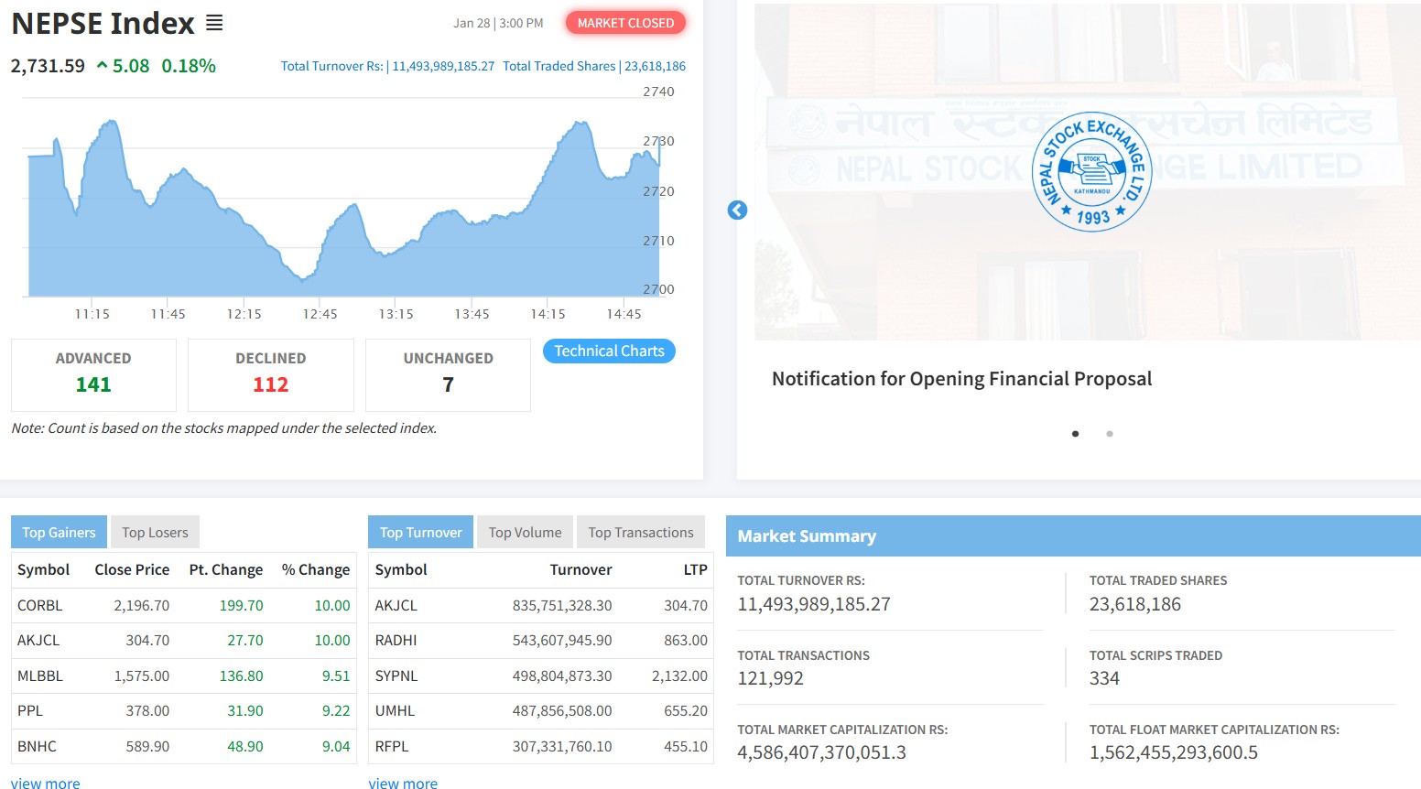Open the NEPSE Index hamburger menu

point(214,23)
